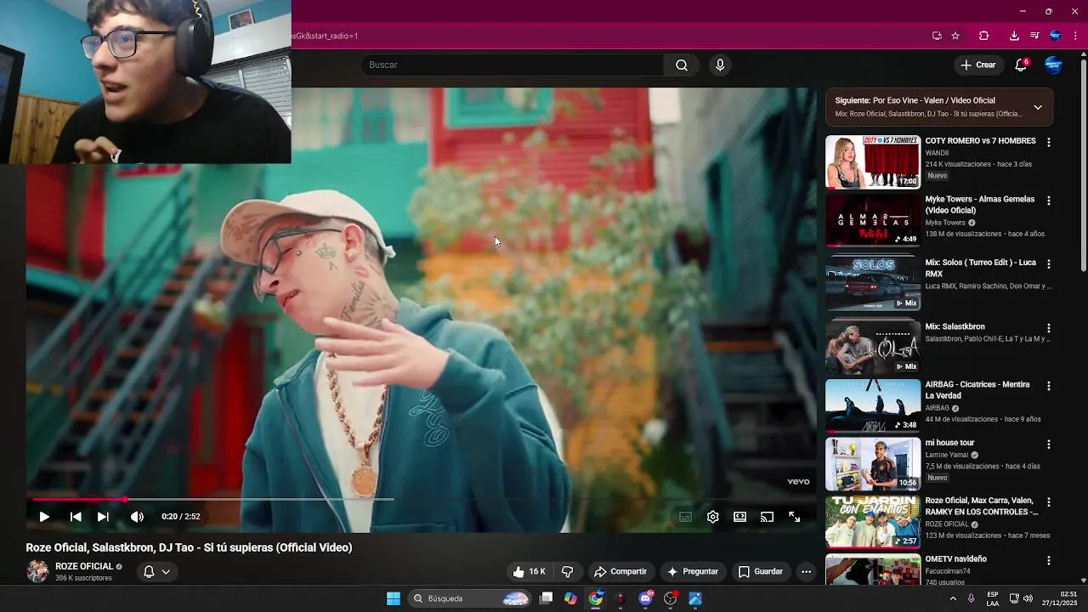
Task: Like the video with 16 K likes
Action: [529, 572]
